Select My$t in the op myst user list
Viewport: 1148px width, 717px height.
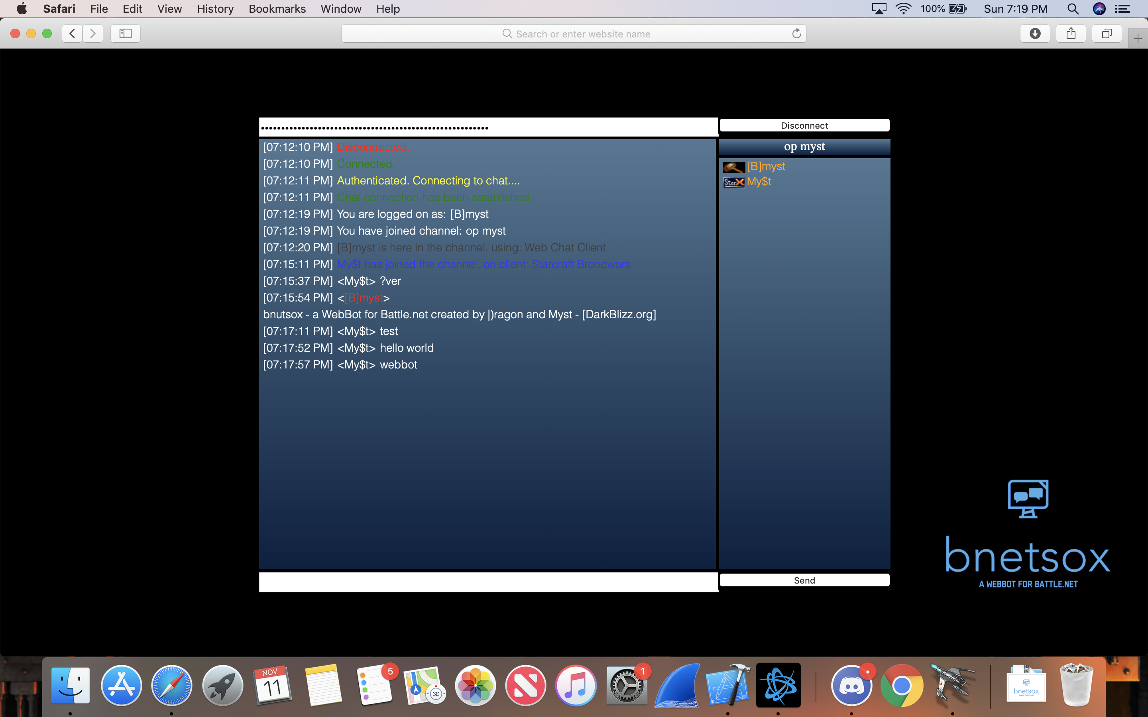[x=759, y=182]
